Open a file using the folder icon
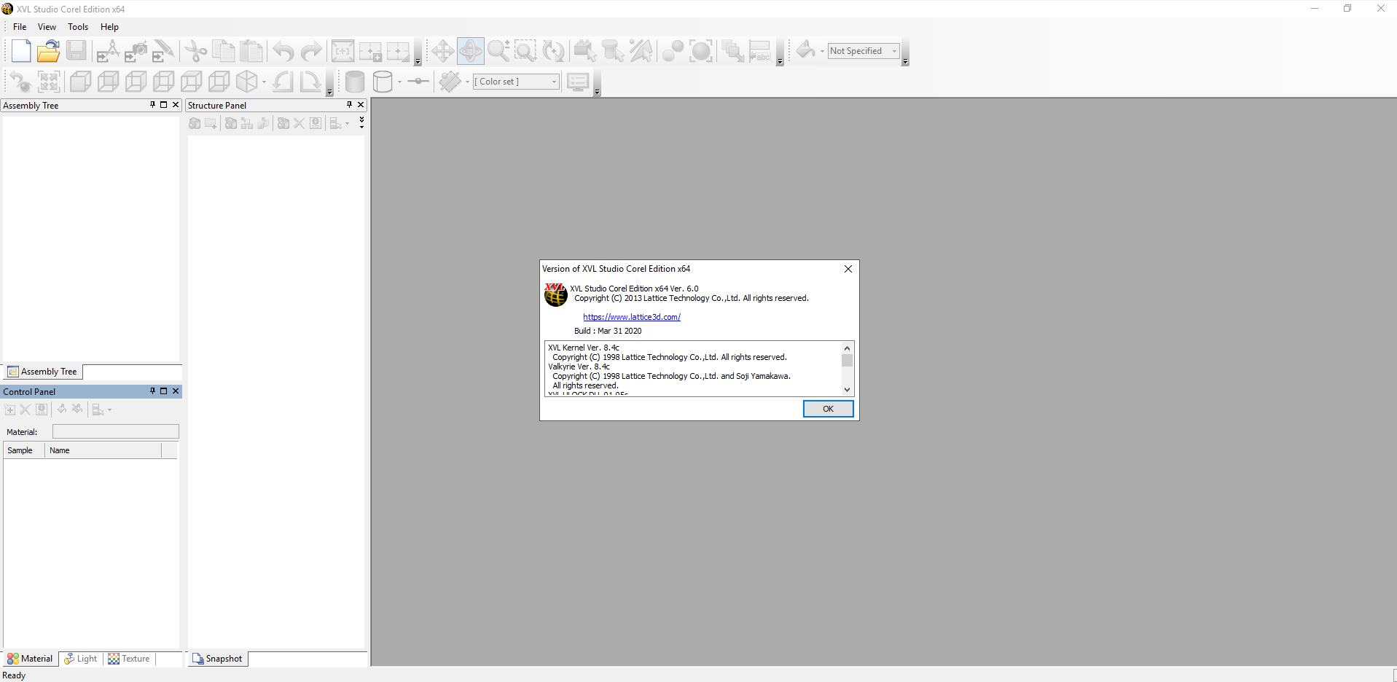 click(49, 51)
